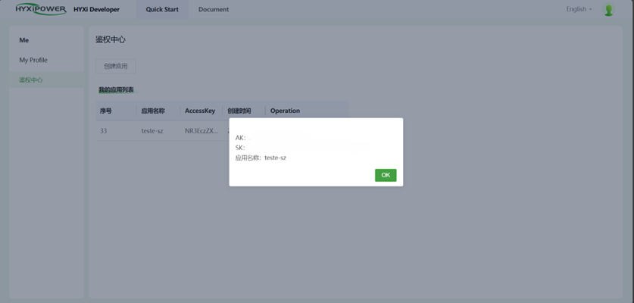
Task: Click the AccessKey column header
Action: click(200, 111)
